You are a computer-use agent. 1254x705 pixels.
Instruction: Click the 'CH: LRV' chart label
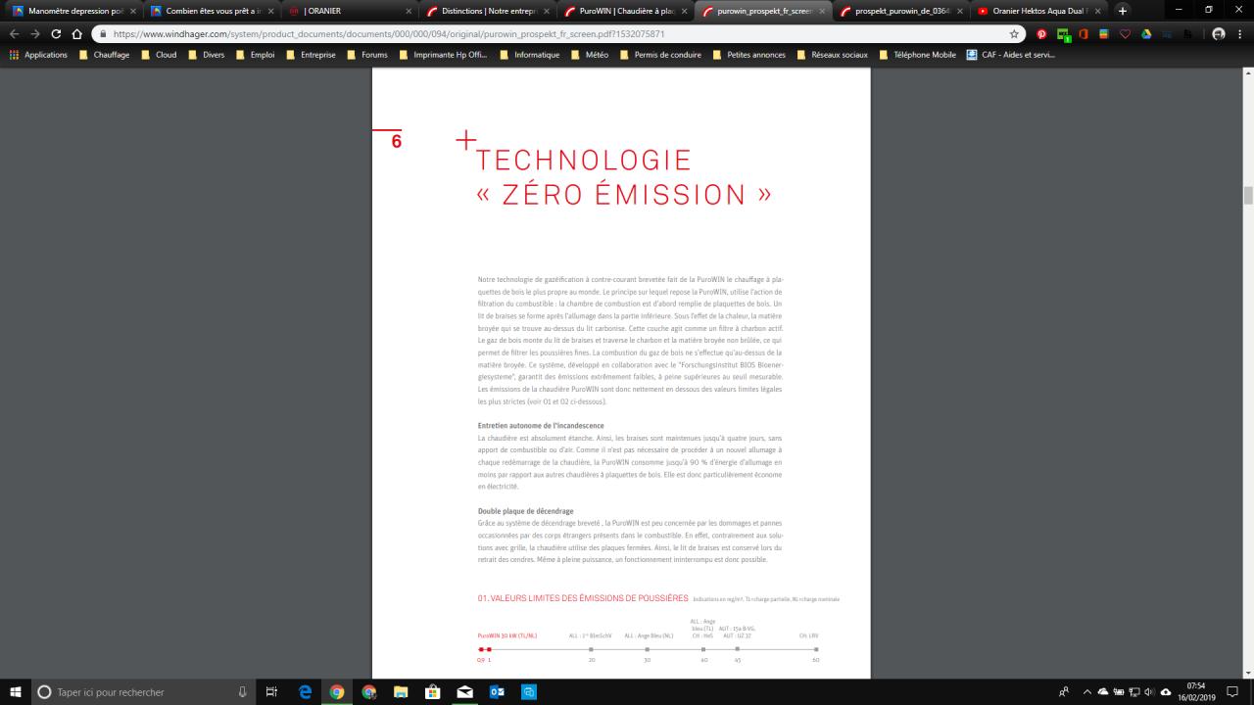point(809,635)
